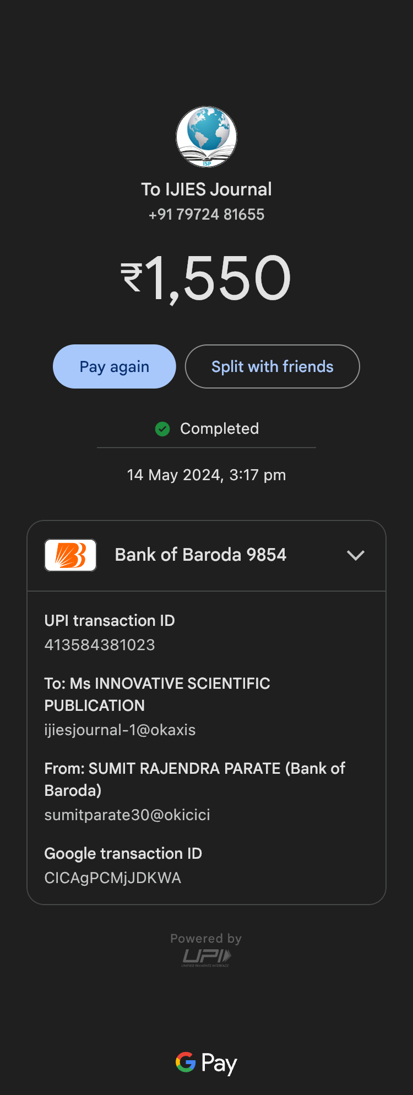Tap the Completed status text
This screenshot has height=1095, width=413.
[x=219, y=429]
